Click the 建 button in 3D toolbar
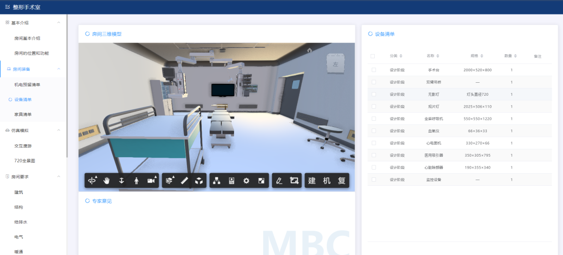The width and height of the screenshot is (563, 255). click(312, 181)
